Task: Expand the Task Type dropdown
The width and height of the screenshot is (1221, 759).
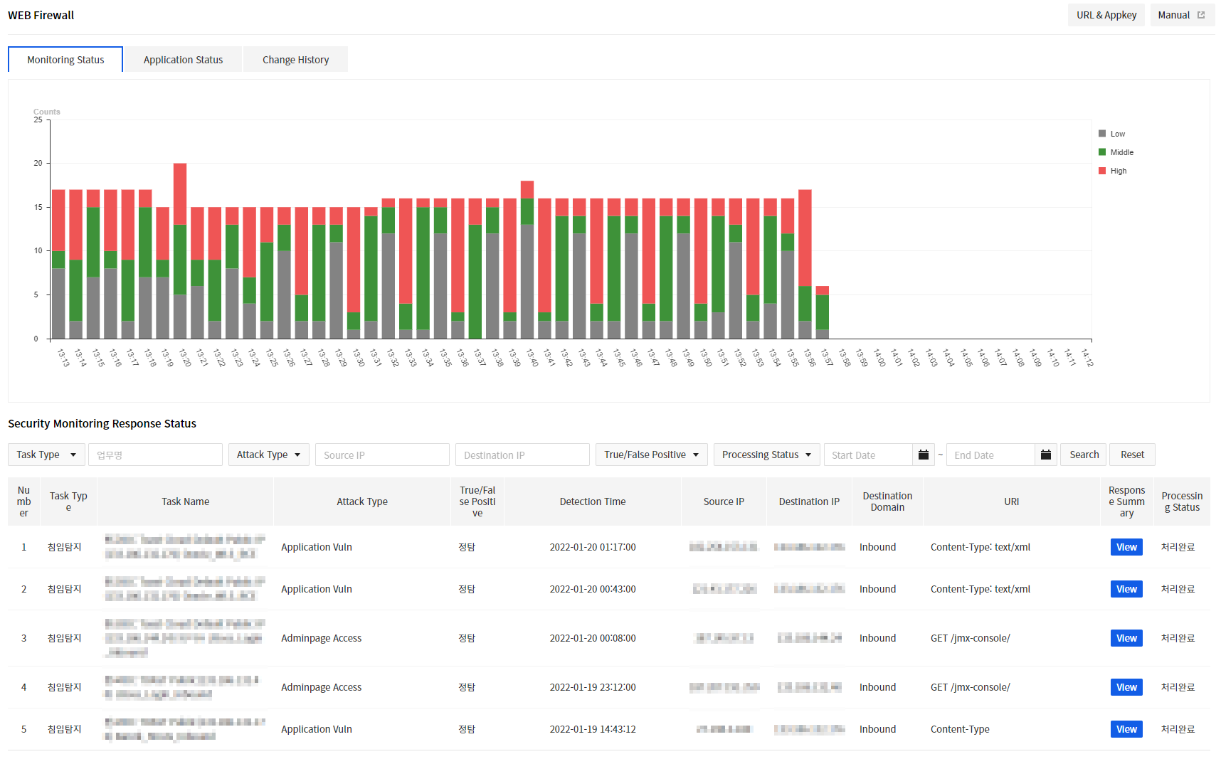Action: point(46,455)
